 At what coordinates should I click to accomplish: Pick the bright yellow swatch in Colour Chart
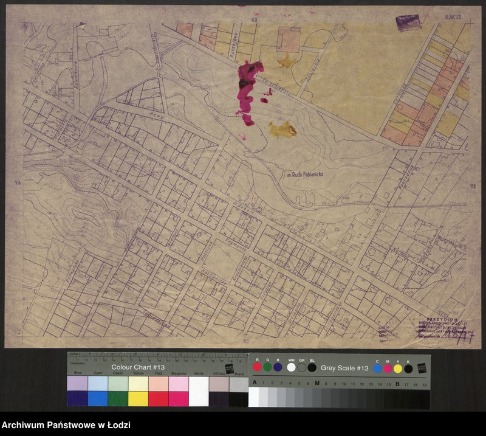[x=138, y=399]
